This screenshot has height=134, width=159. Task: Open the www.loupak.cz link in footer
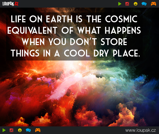pos(140,130)
